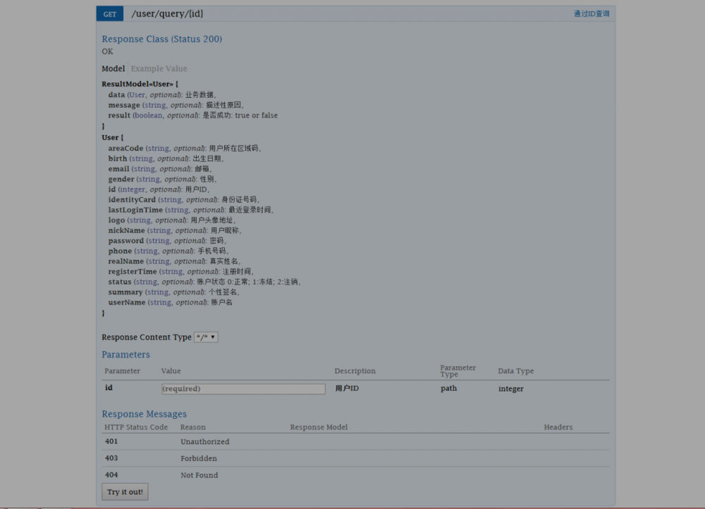Click the string type link for message
Viewport: 705px width, 509px height.
tap(154, 105)
